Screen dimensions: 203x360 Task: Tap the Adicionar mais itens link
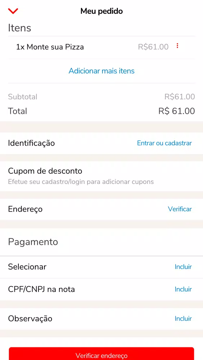pyautogui.click(x=102, y=71)
